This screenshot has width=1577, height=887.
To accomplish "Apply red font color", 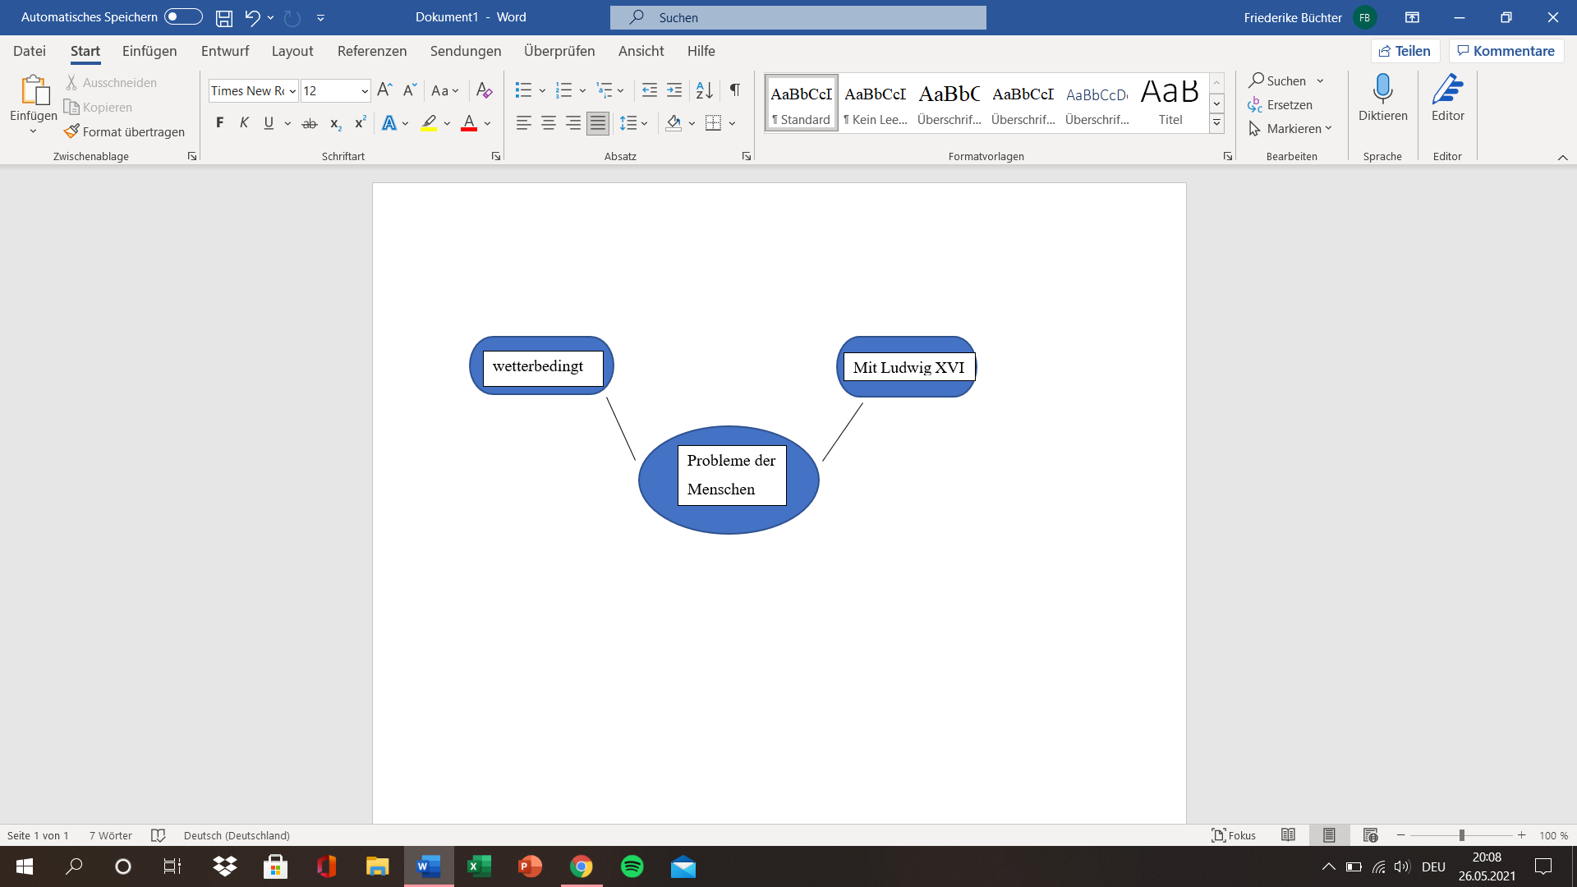I will pyautogui.click(x=469, y=123).
